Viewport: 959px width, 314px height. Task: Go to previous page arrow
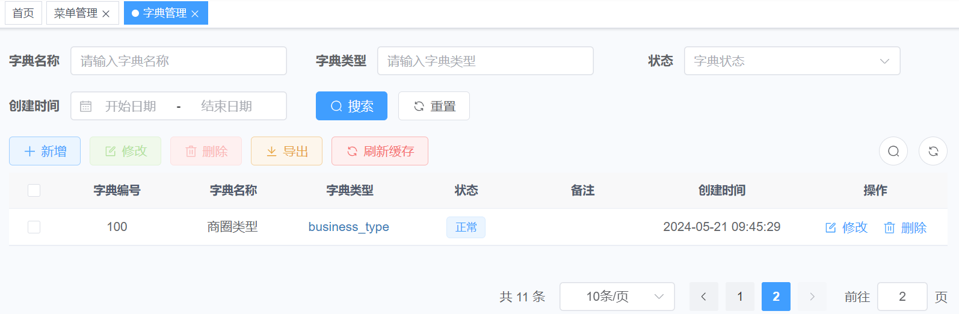click(x=703, y=297)
